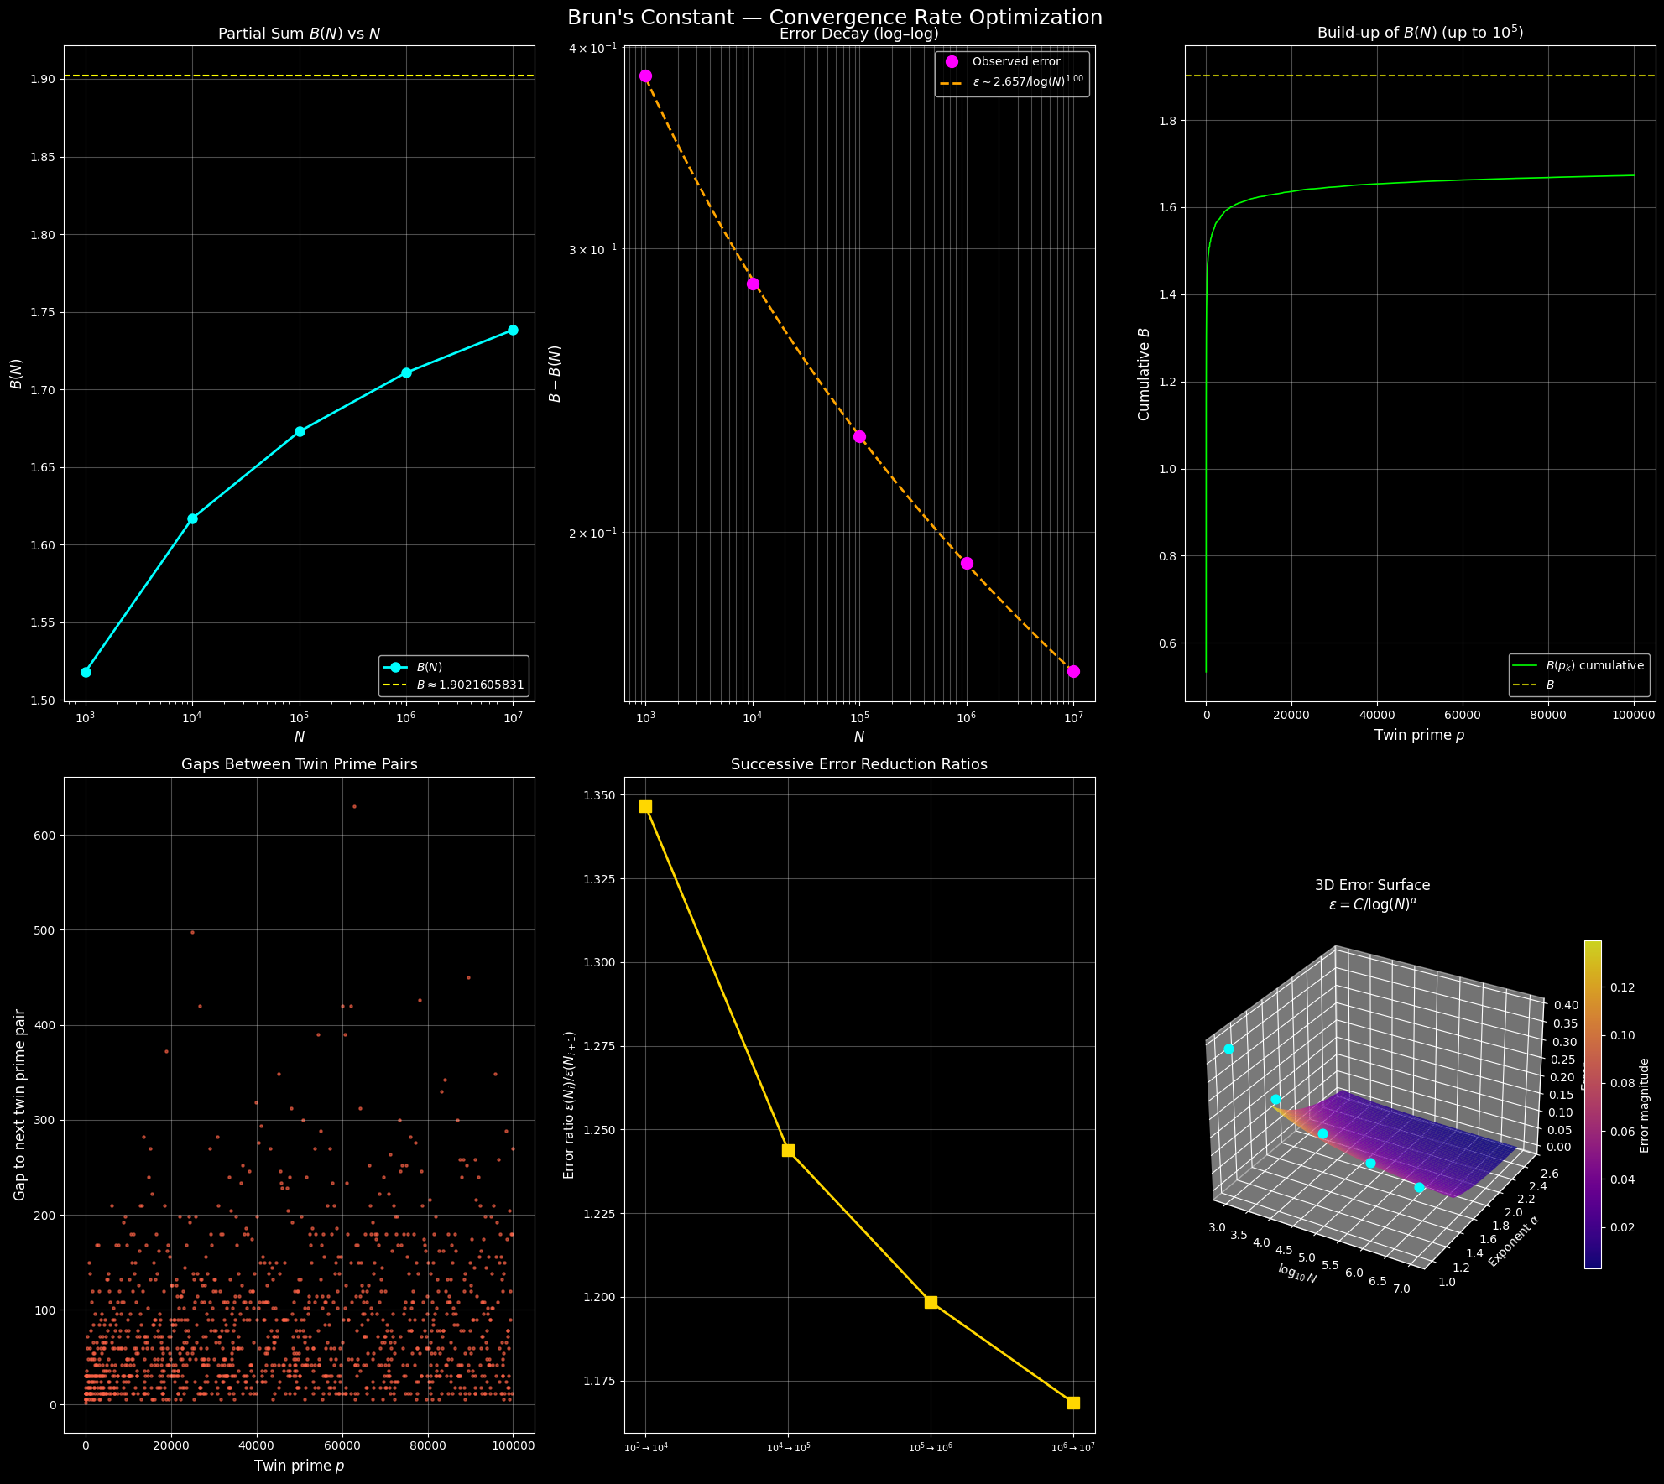Click the 'Partial Sum B(N) vs N' title
Screen dimensions: 1664x1484
coord(299,34)
